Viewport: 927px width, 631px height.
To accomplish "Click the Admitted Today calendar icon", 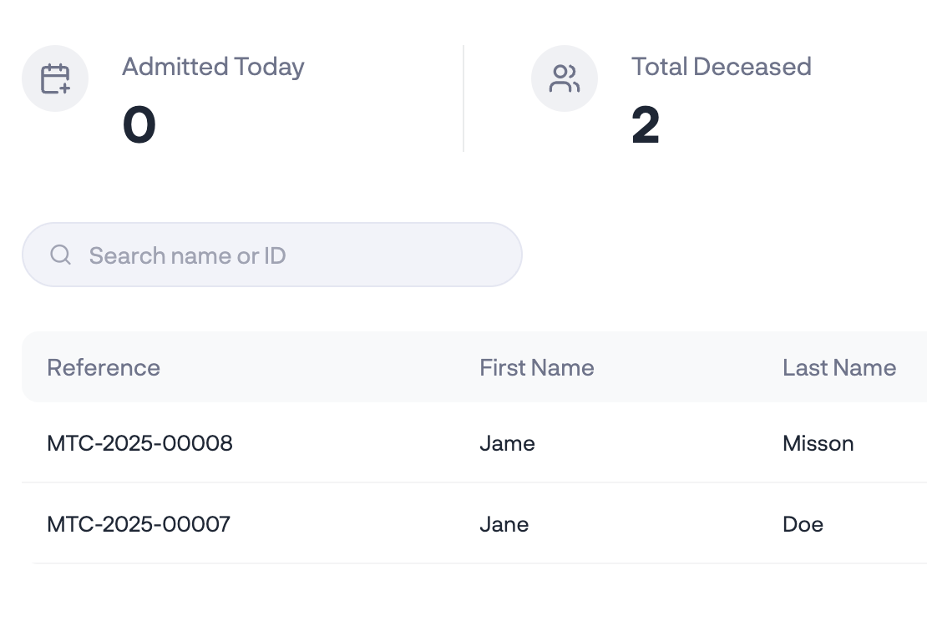I will click(55, 78).
